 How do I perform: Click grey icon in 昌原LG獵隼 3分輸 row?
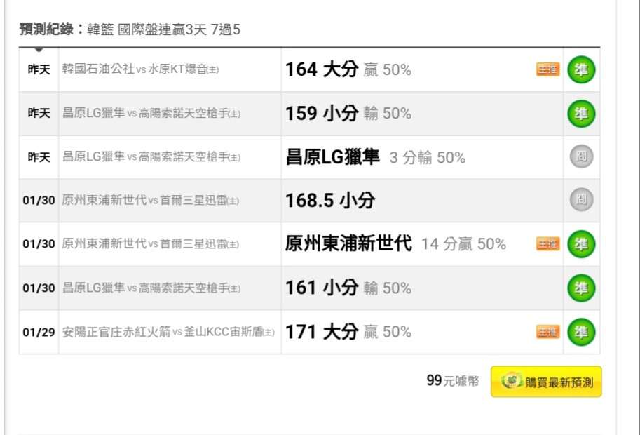[581, 157]
